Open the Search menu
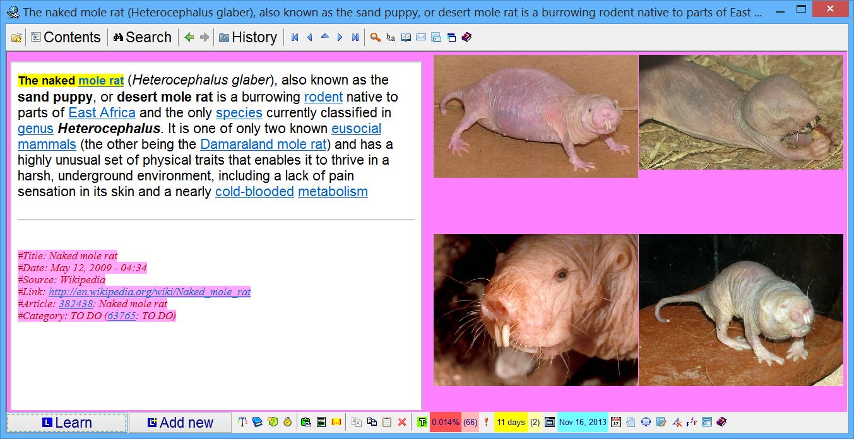 142,38
